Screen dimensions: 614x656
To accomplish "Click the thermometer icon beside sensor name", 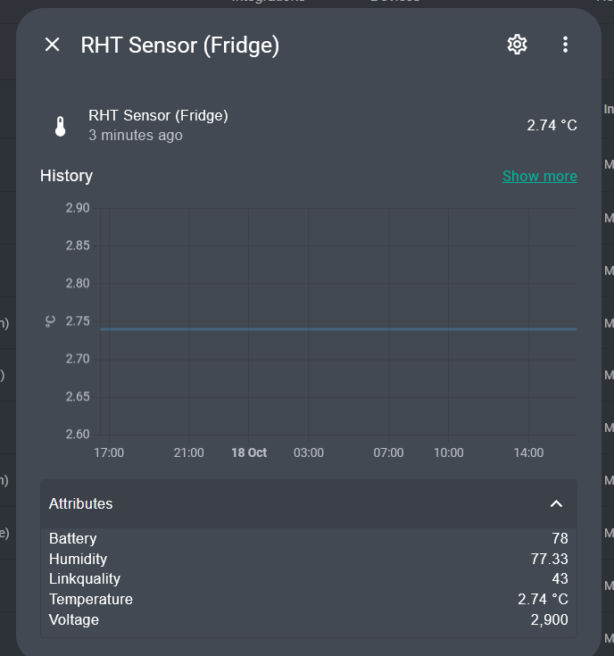I will point(61,126).
